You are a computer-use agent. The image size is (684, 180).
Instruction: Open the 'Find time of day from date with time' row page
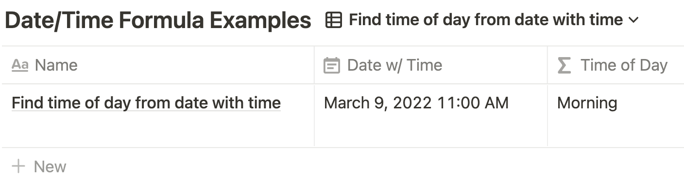click(146, 103)
